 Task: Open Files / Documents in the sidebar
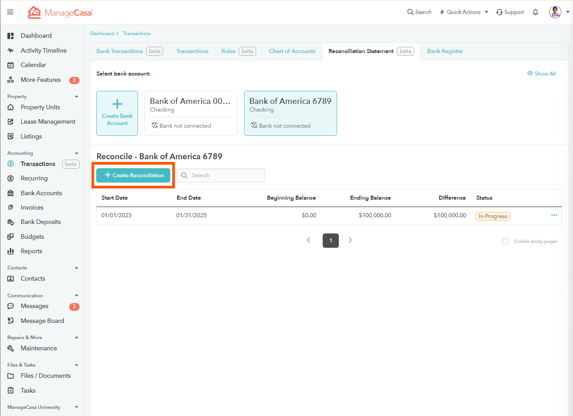(x=45, y=376)
